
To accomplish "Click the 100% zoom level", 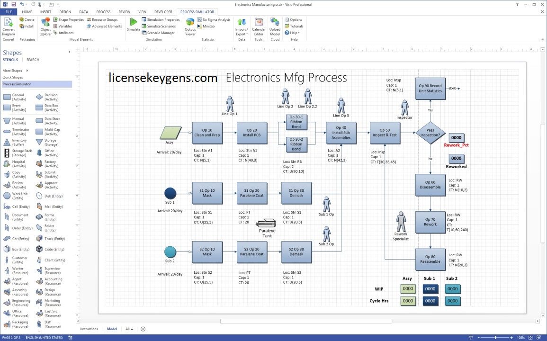I will tap(521, 338).
